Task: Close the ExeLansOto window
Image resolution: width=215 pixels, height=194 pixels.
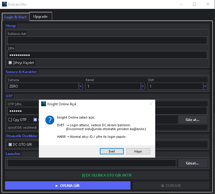Action: (208, 4)
